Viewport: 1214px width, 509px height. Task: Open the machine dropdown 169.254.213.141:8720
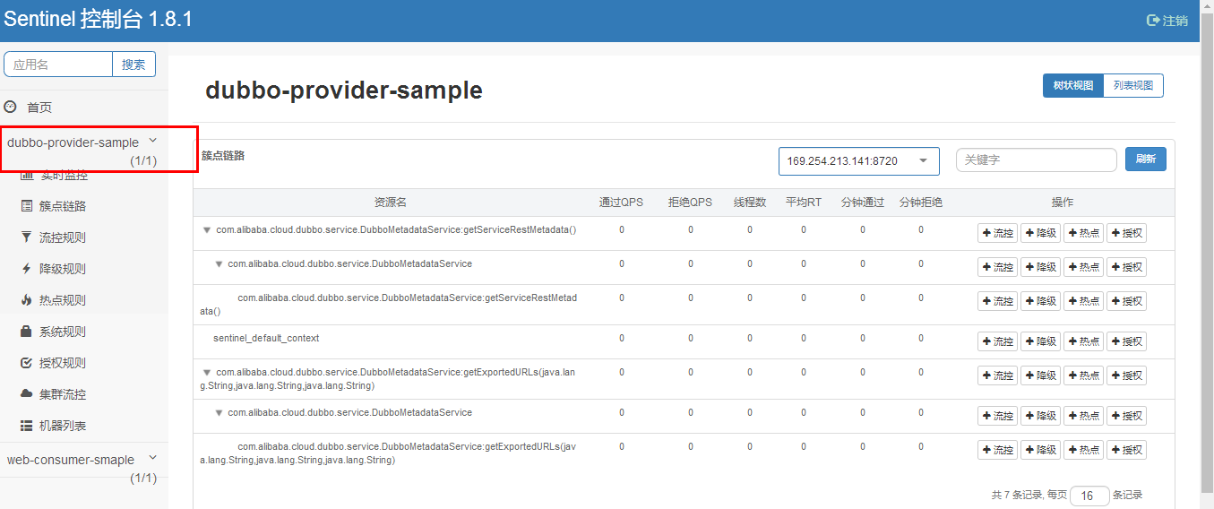point(858,161)
